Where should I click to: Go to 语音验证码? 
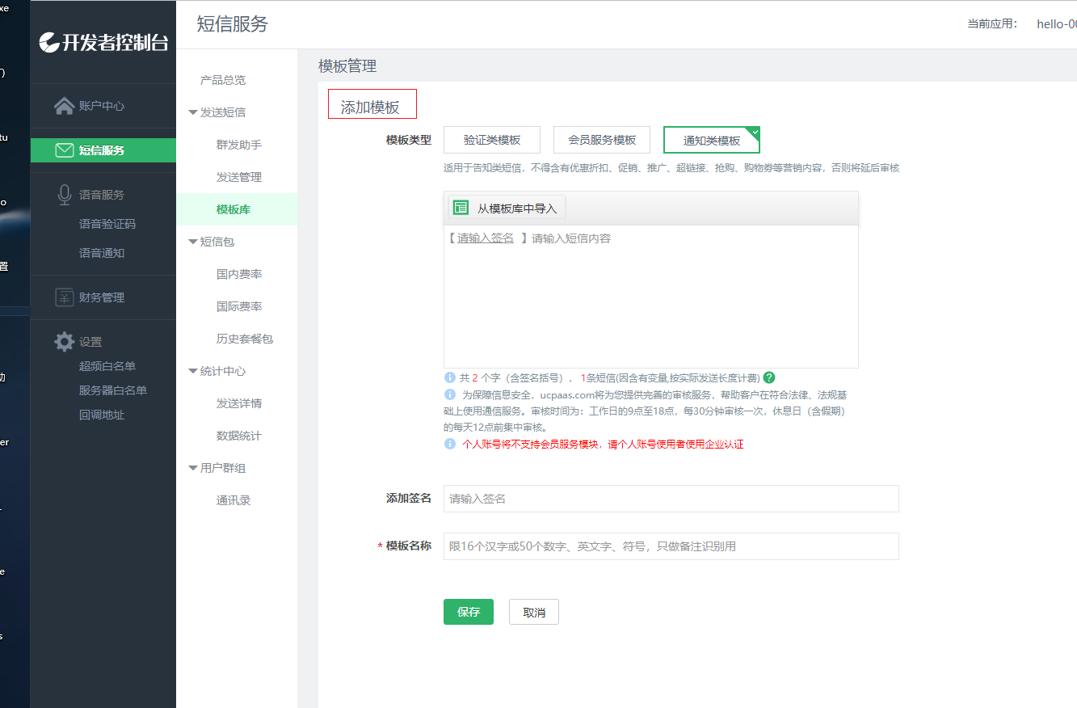(107, 224)
